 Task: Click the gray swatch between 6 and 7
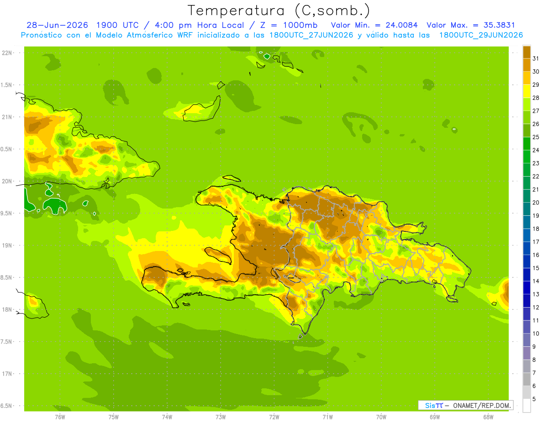pos(527,379)
